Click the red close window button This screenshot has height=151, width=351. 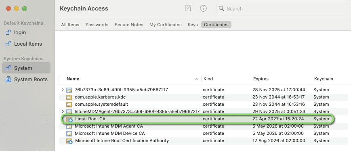click(x=8, y=8)
